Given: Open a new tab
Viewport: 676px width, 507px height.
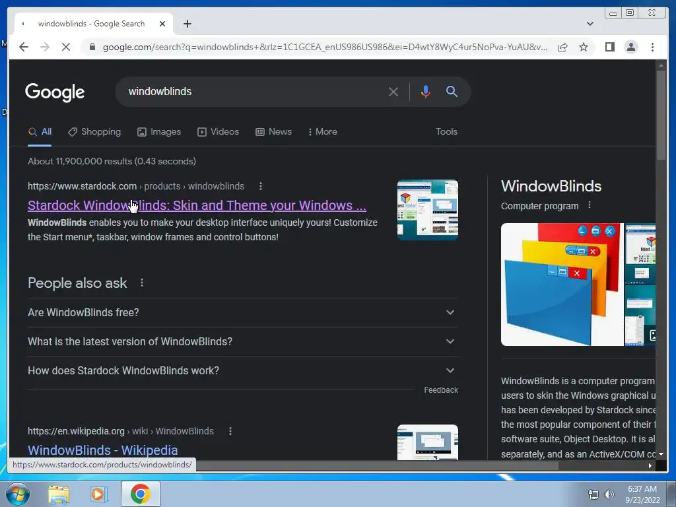Looking at the screenshot, I should [x=187, y=24].
